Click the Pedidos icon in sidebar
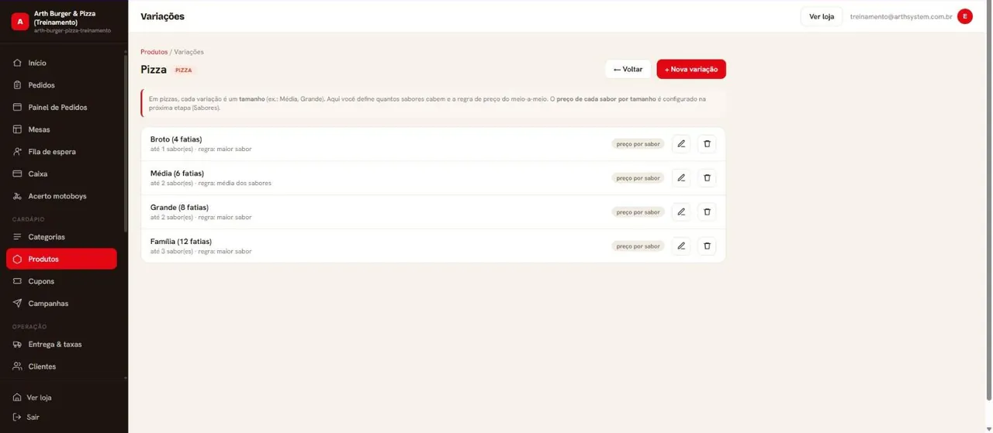 point(17,85)
